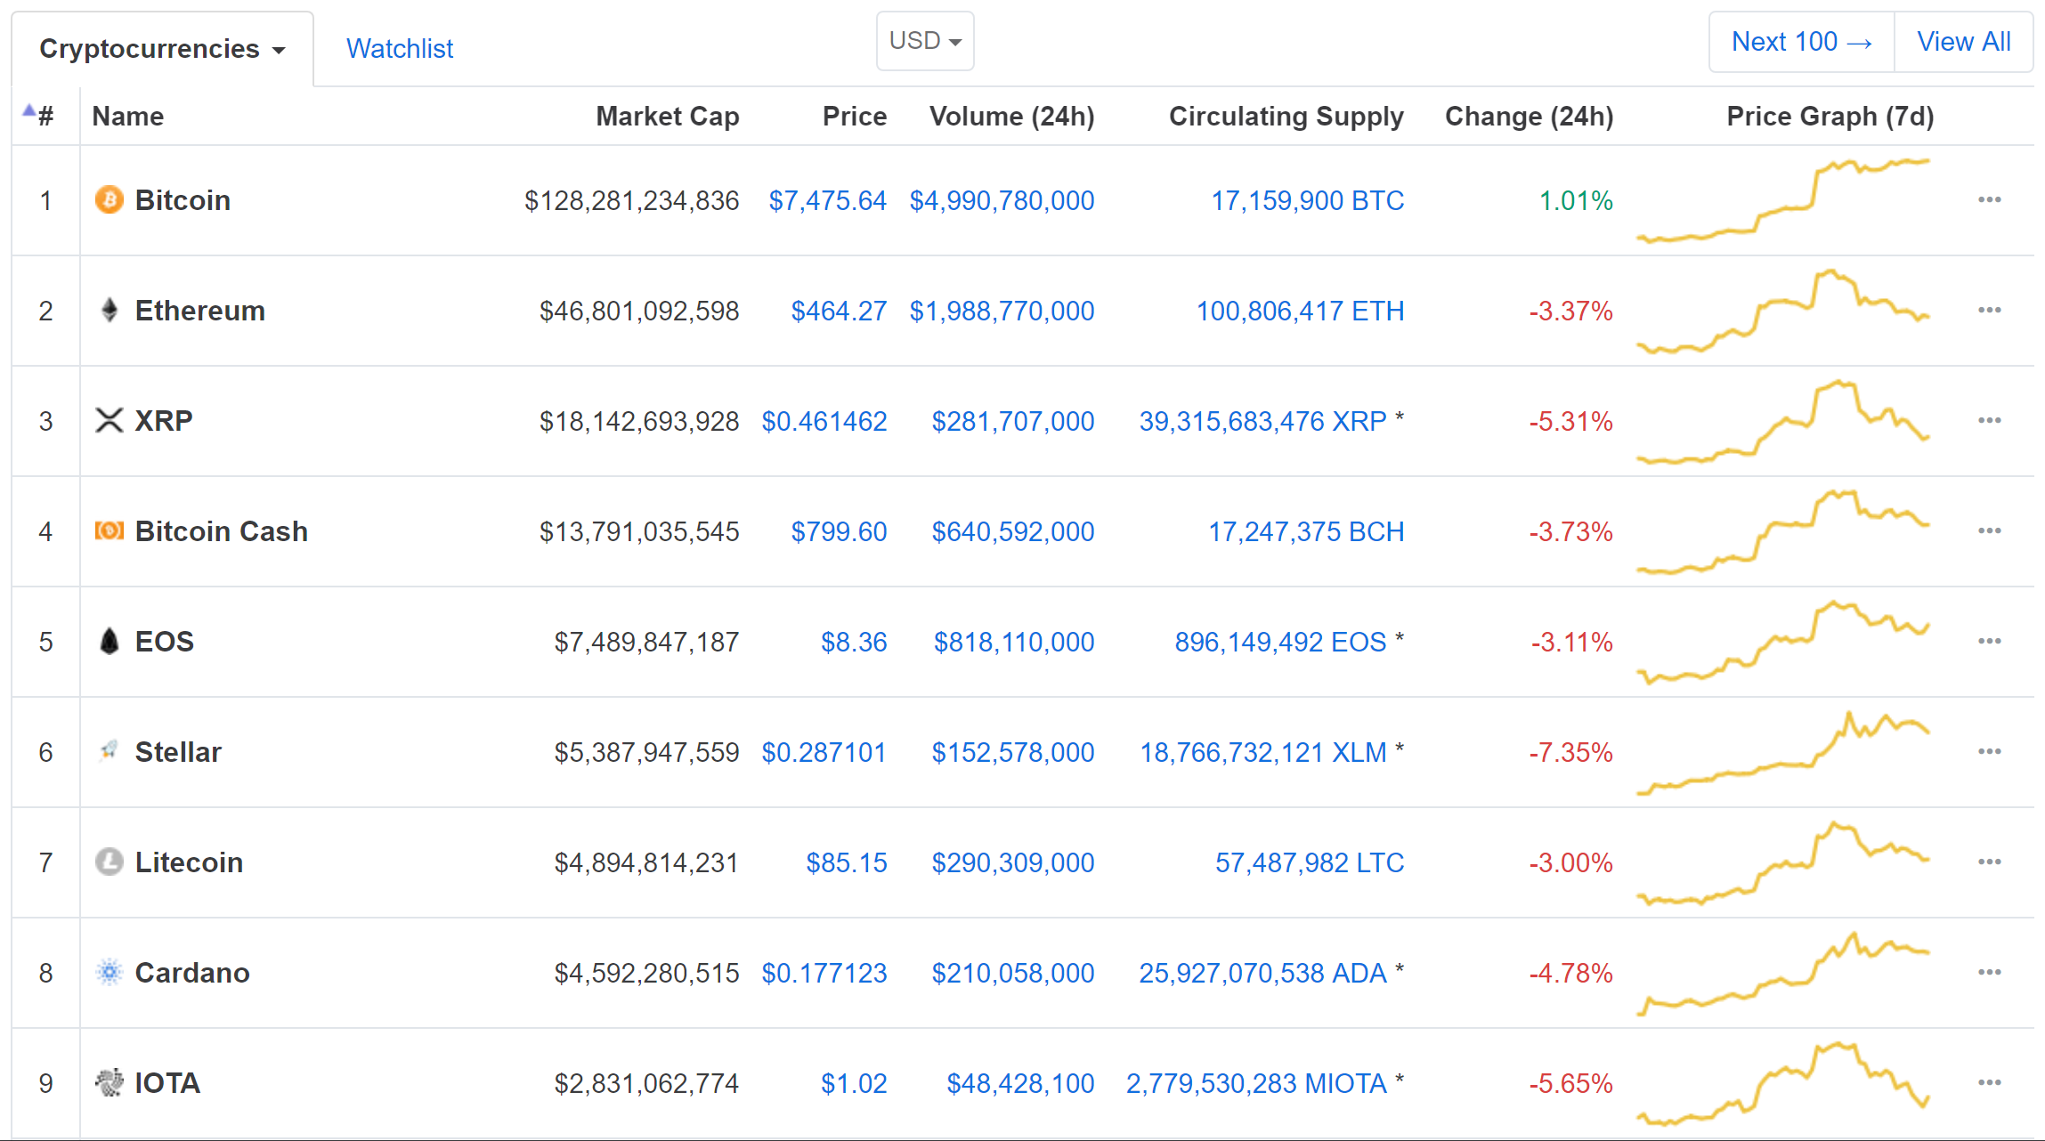
Task: Click the View All button
Action: point(1964,42)
